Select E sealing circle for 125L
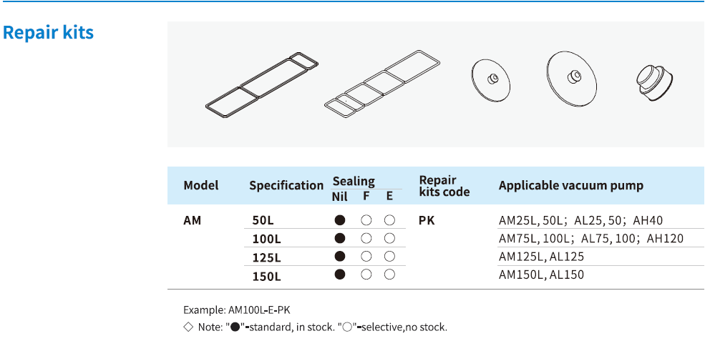Viewport: 705px width, 341px height. (390, 256)
